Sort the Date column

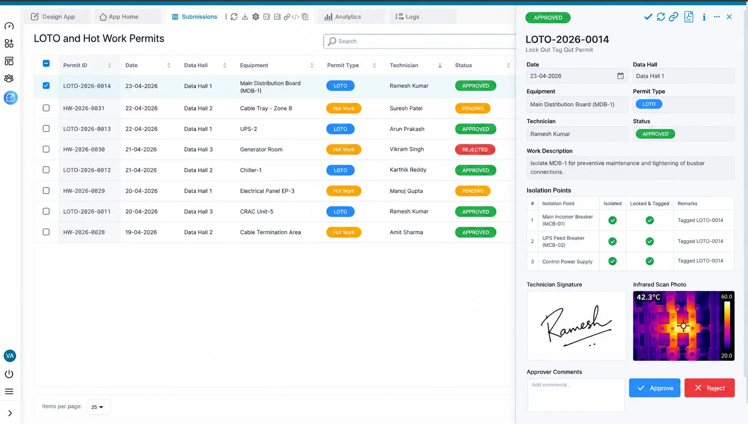click(x=168, y=66)
